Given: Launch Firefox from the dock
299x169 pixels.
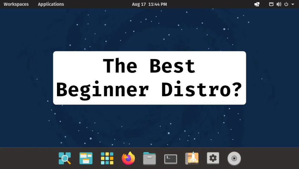Looking at the screenshot, I should tap(128, 158).
